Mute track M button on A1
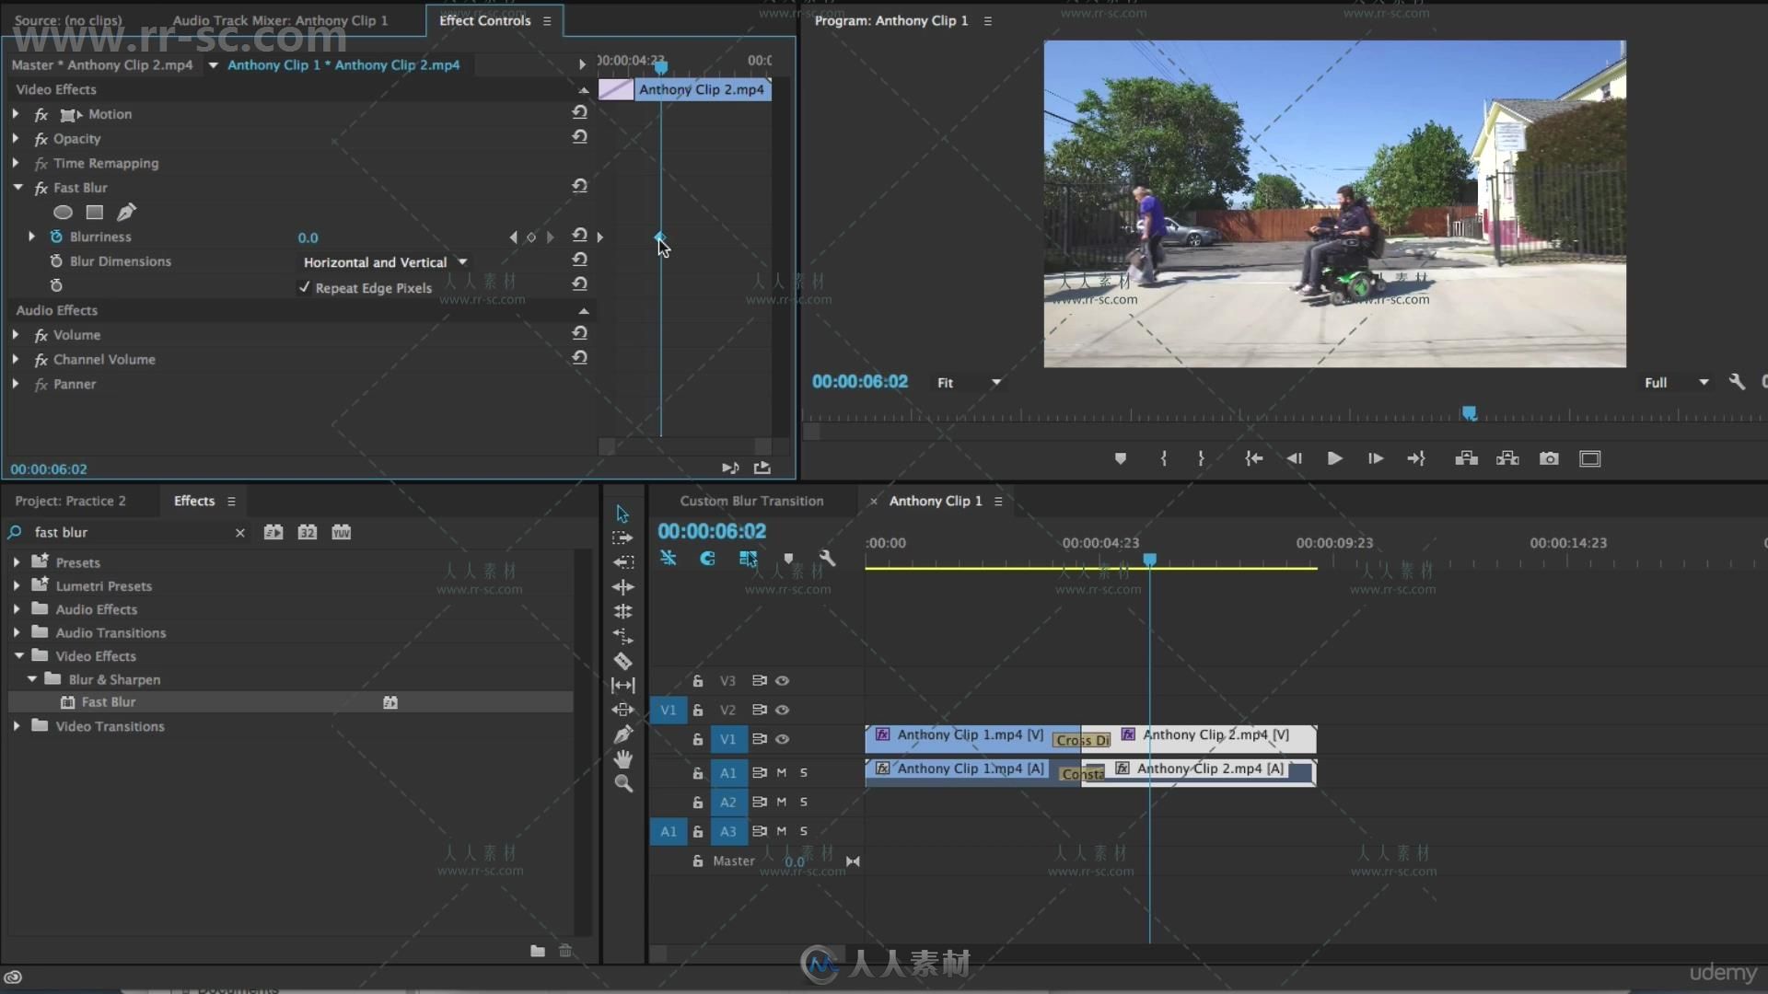This screenshot has width=1768, height=994. click(781, 772)
